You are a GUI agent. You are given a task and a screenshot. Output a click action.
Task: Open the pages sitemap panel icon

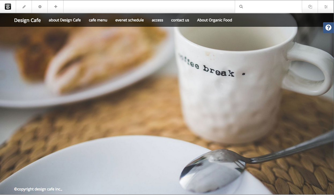coord(310,7)
